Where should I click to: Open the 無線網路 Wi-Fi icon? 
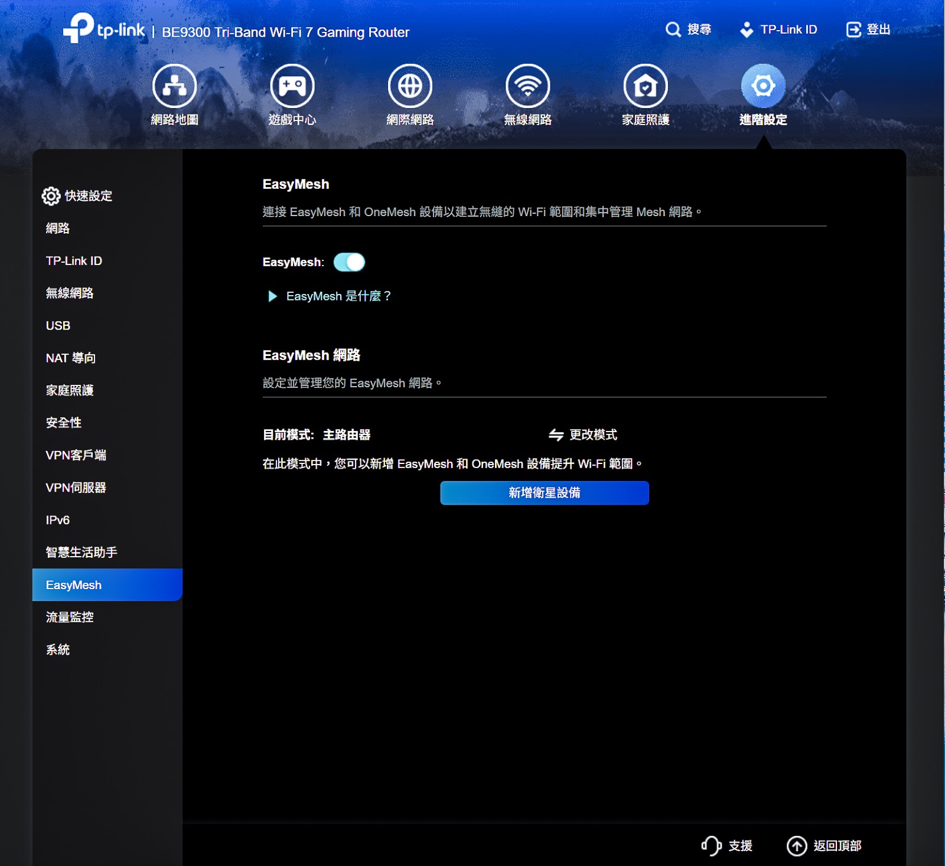(528, 86)
